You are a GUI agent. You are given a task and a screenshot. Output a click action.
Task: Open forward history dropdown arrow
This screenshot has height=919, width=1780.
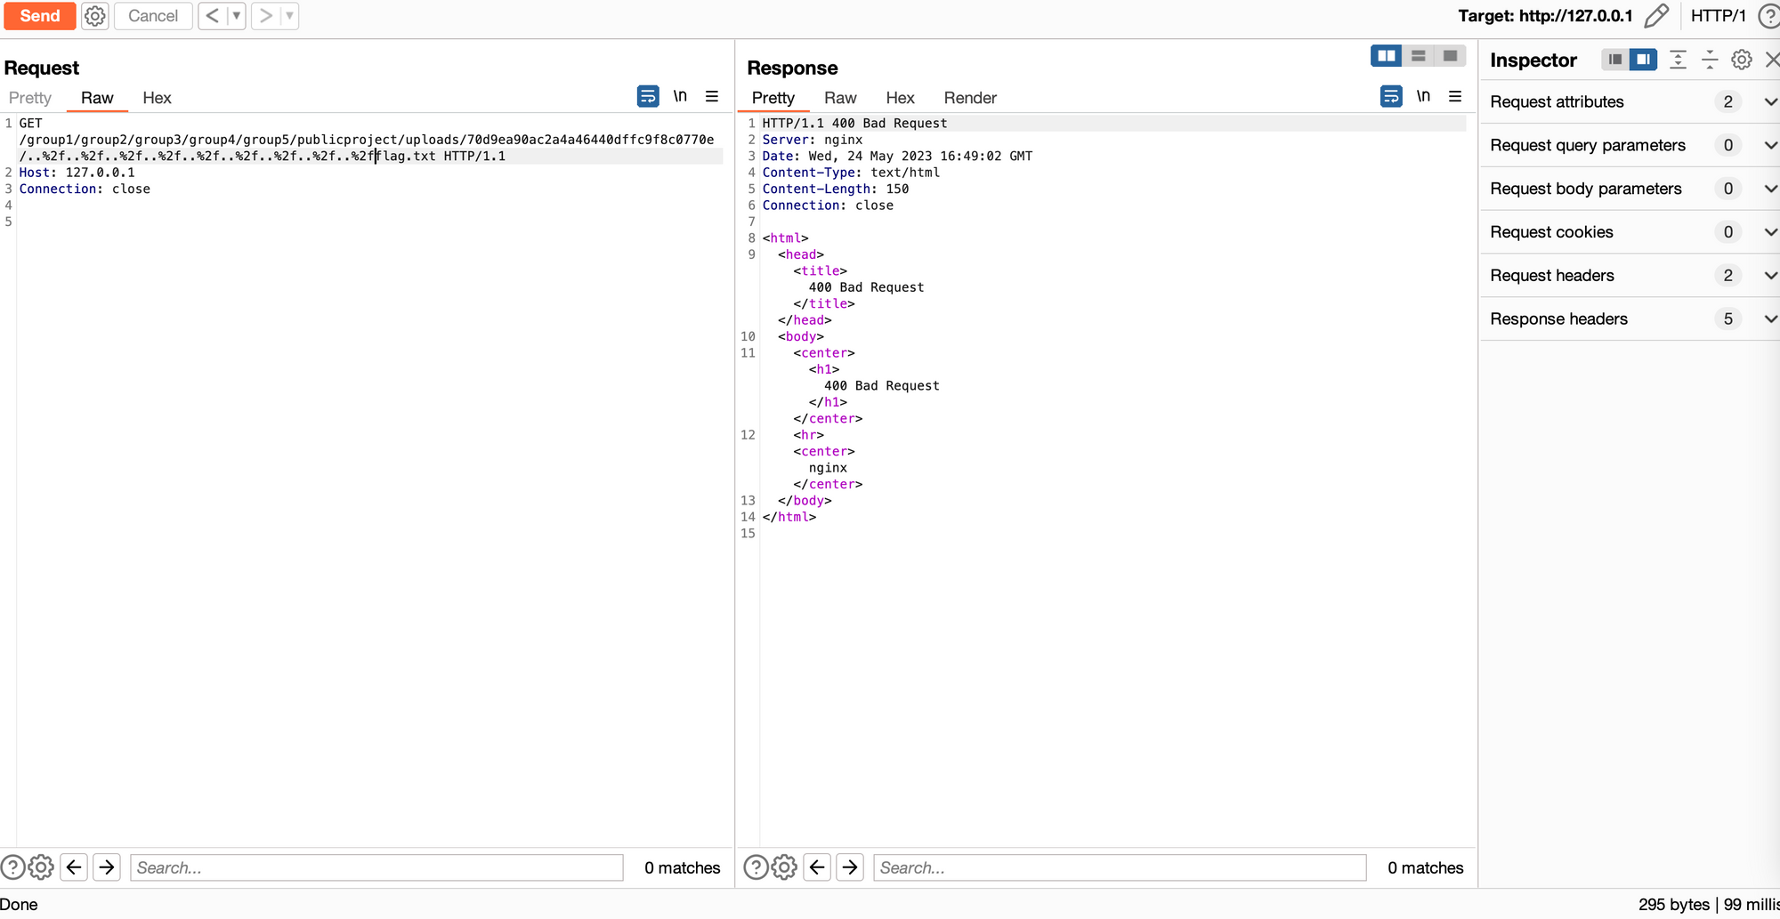[289, 16]
